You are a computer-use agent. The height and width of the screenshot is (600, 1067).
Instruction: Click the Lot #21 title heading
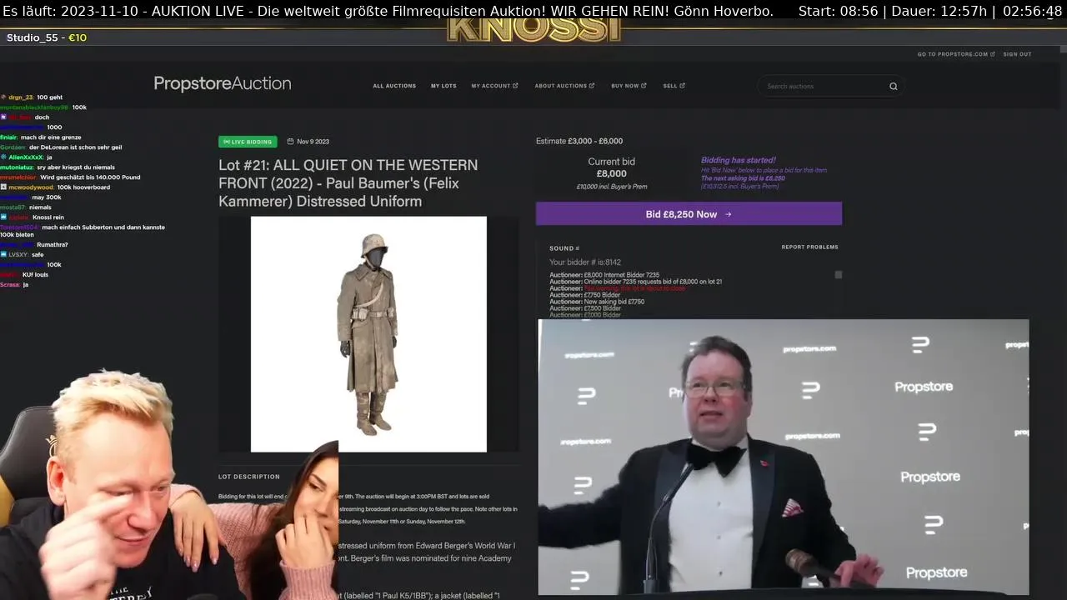[x=348, y=183]
